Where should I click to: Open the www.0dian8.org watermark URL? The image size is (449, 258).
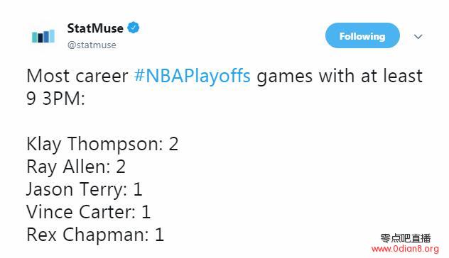405,249
